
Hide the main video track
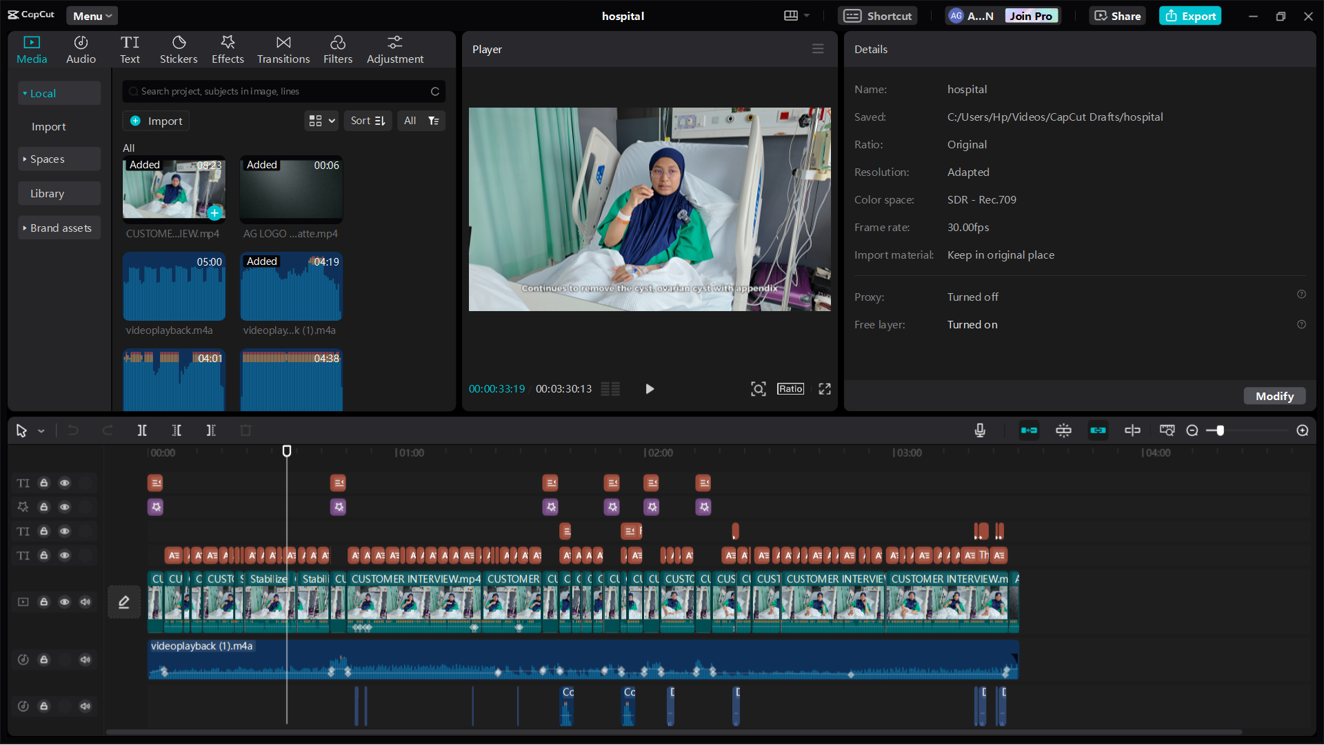64,602
